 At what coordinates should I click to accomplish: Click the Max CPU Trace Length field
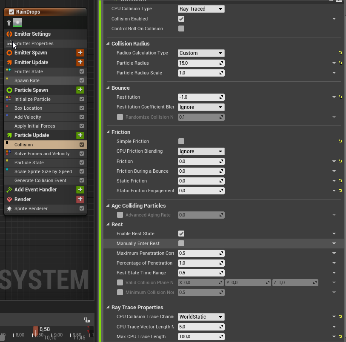[x=201, y=336]
